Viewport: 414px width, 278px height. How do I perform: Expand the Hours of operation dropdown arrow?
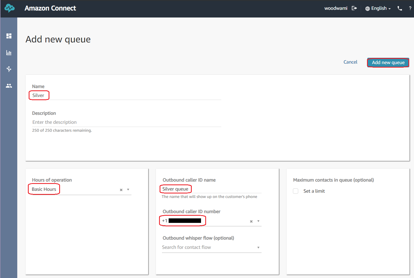click(x=128, y=189)
